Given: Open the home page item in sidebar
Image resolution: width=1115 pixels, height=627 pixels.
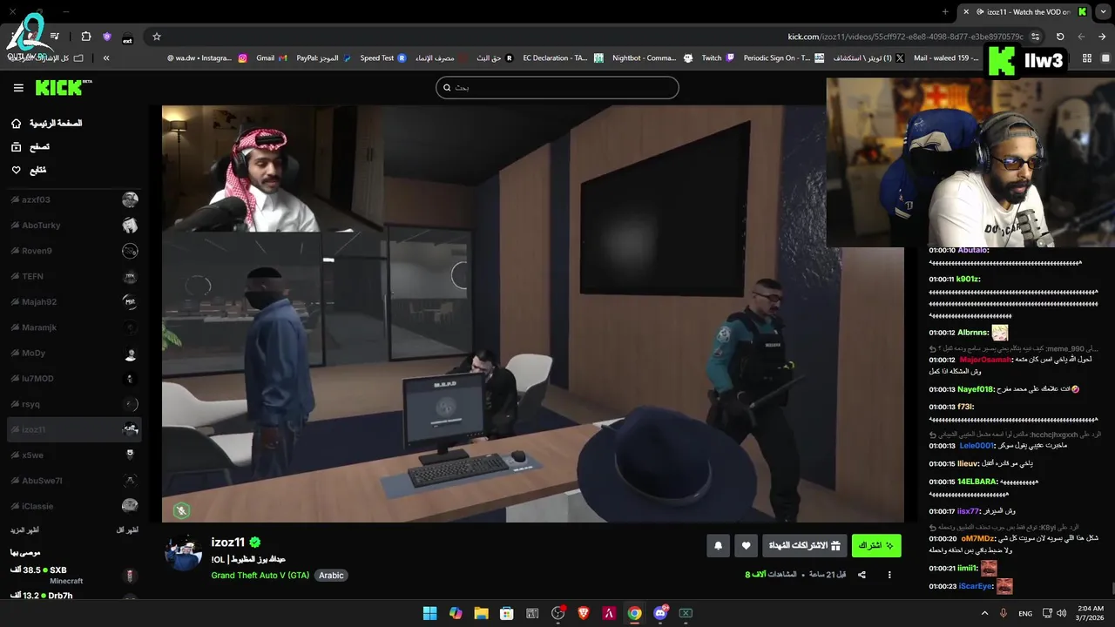Looking at the screenshot, I should tap(47, 124).
